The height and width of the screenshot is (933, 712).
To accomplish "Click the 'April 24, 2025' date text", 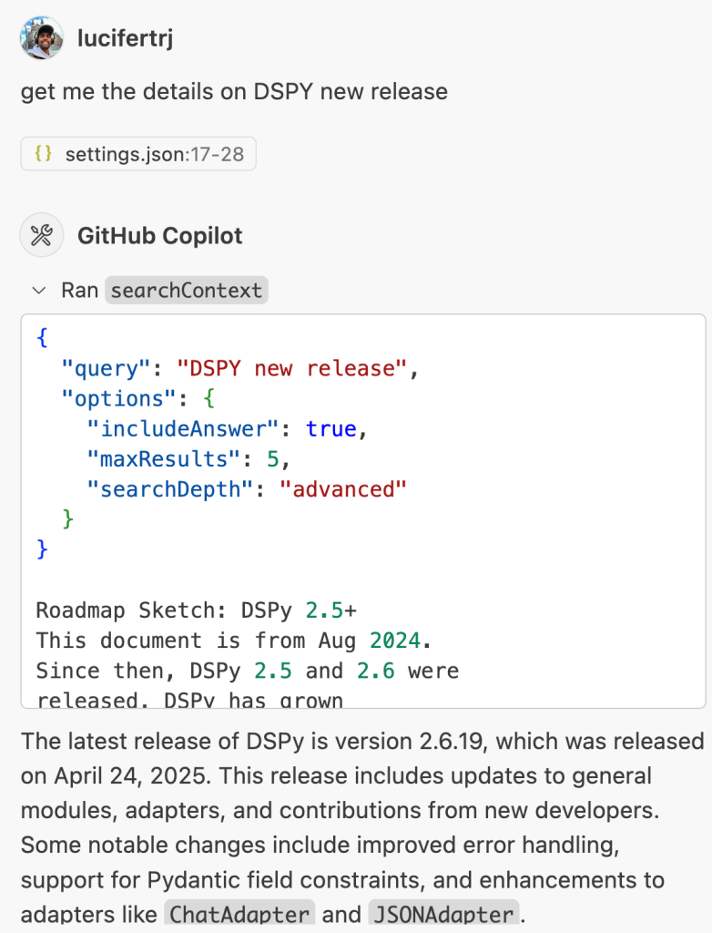I will click(x=132, y=776).
